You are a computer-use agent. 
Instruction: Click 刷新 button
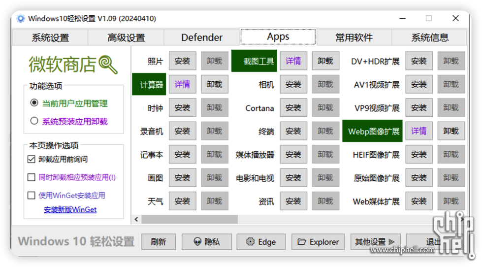pos(159,242)
